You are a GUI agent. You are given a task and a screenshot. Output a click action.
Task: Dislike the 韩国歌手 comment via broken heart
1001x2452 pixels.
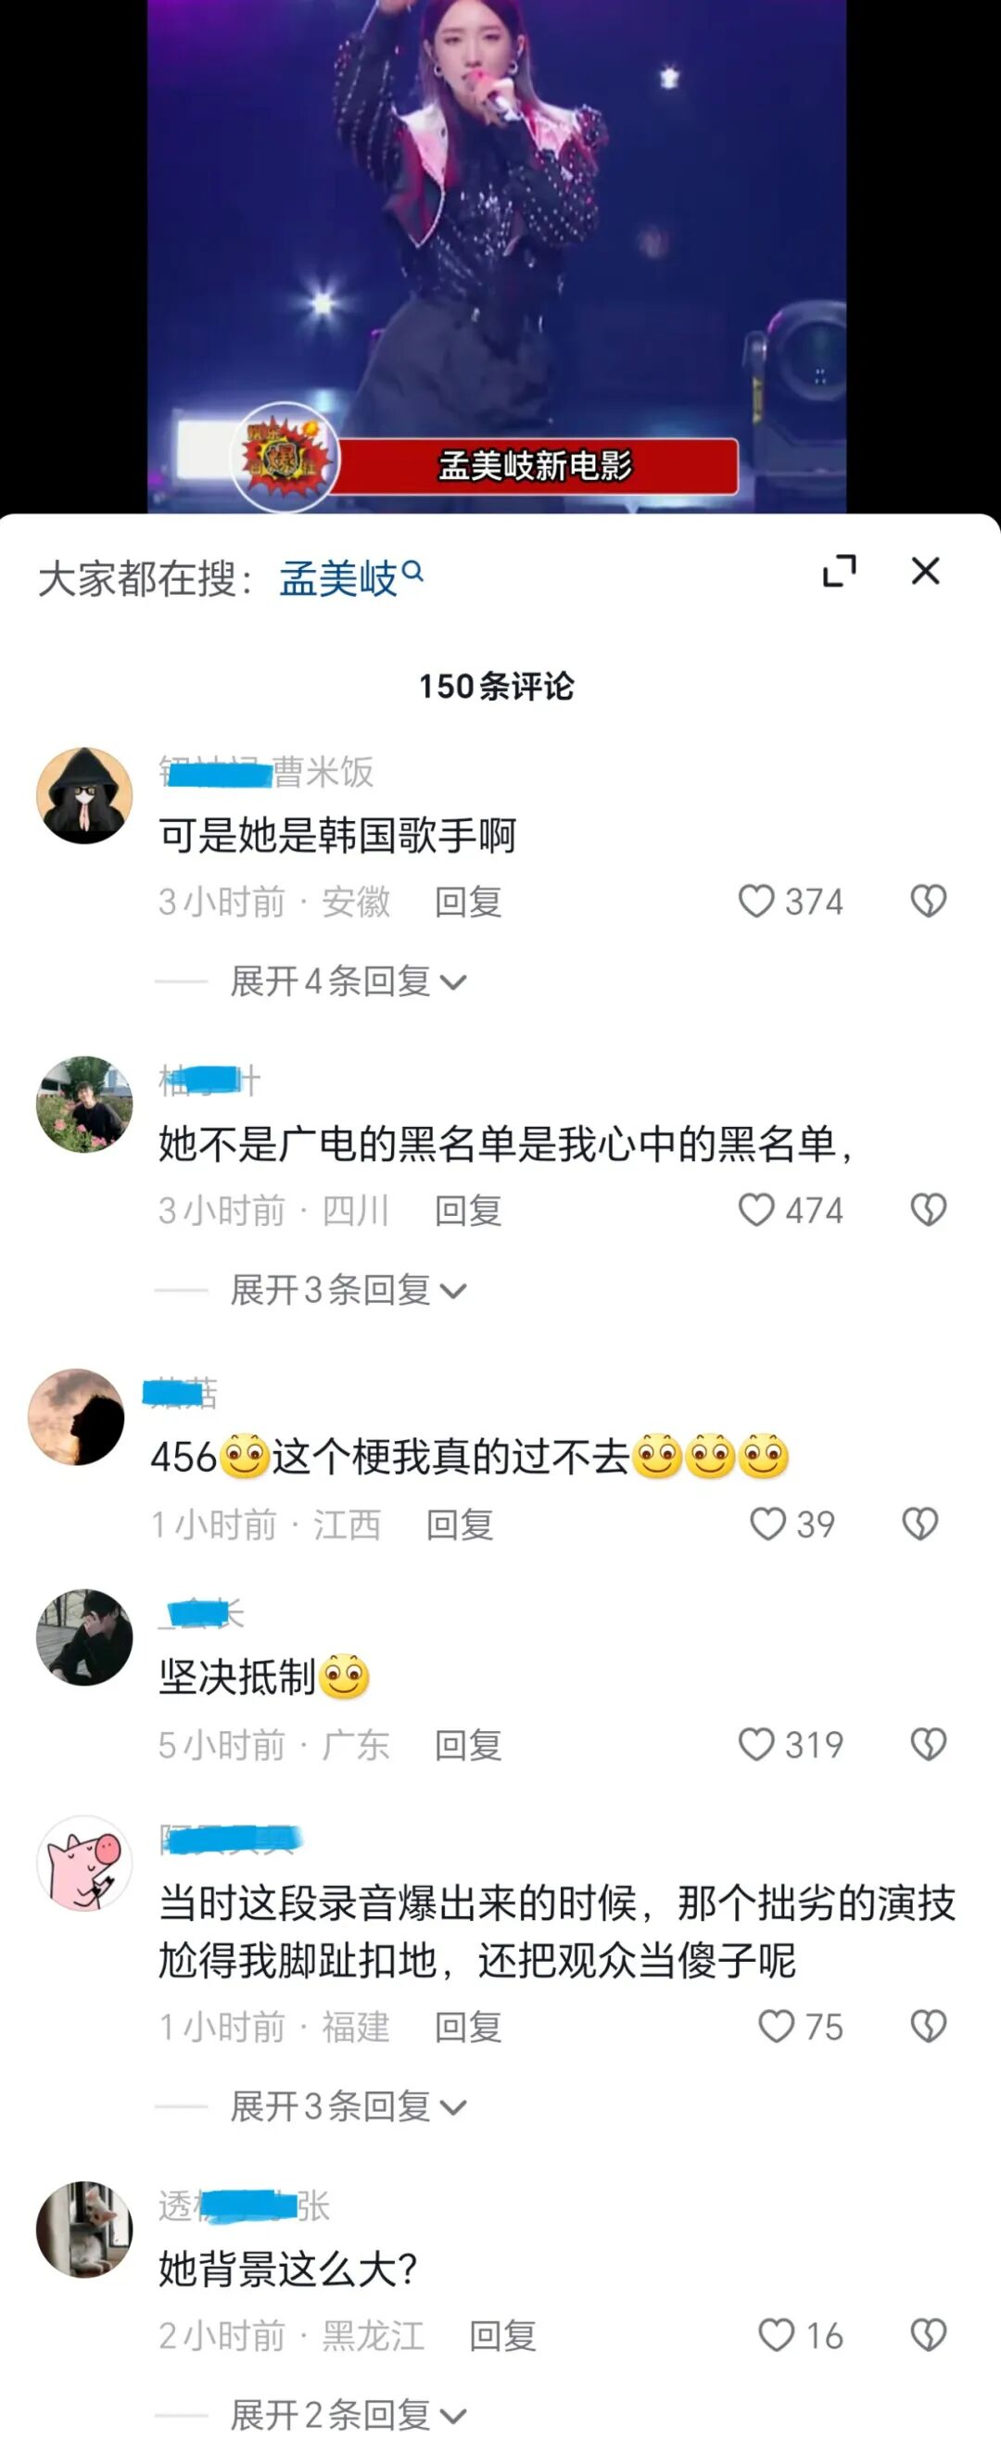928,902
